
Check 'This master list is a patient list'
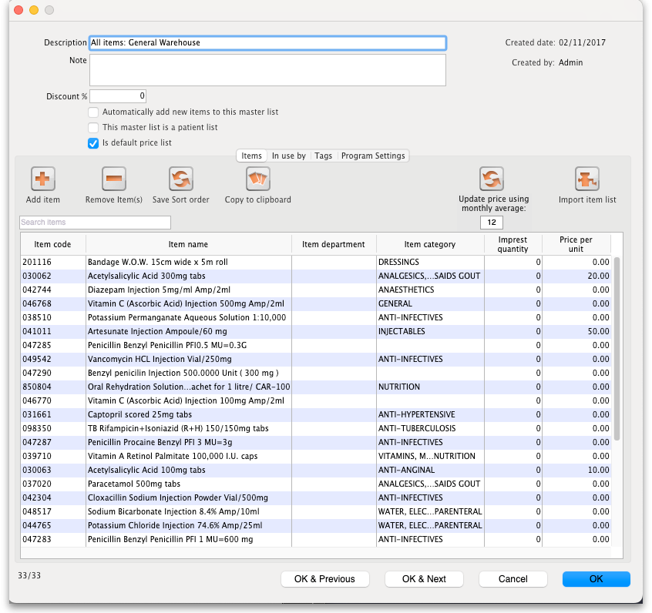pos(93,128)
